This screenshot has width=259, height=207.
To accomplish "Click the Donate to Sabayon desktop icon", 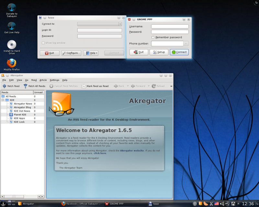I will pos(12,7).
